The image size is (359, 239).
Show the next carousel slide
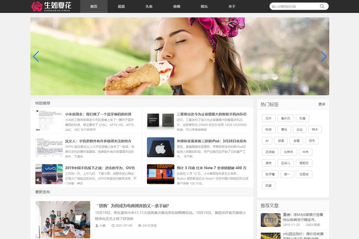click(x=323, y=57)
